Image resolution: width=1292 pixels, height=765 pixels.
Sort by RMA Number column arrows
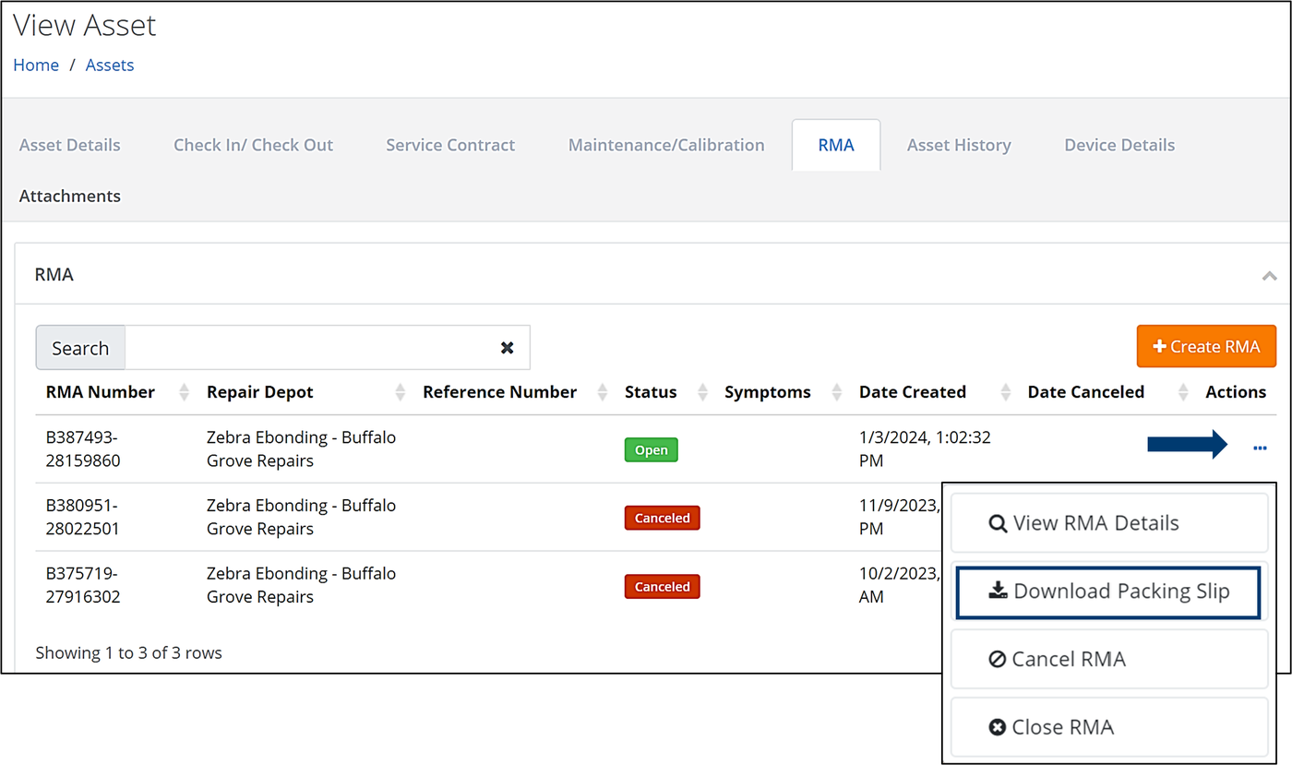click(184, 392)
